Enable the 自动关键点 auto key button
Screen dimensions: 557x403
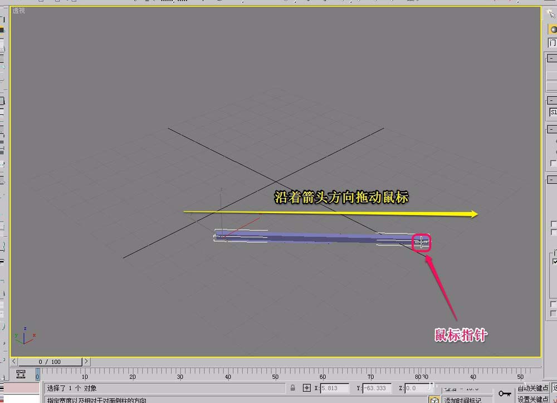click(x=533, y=388)
